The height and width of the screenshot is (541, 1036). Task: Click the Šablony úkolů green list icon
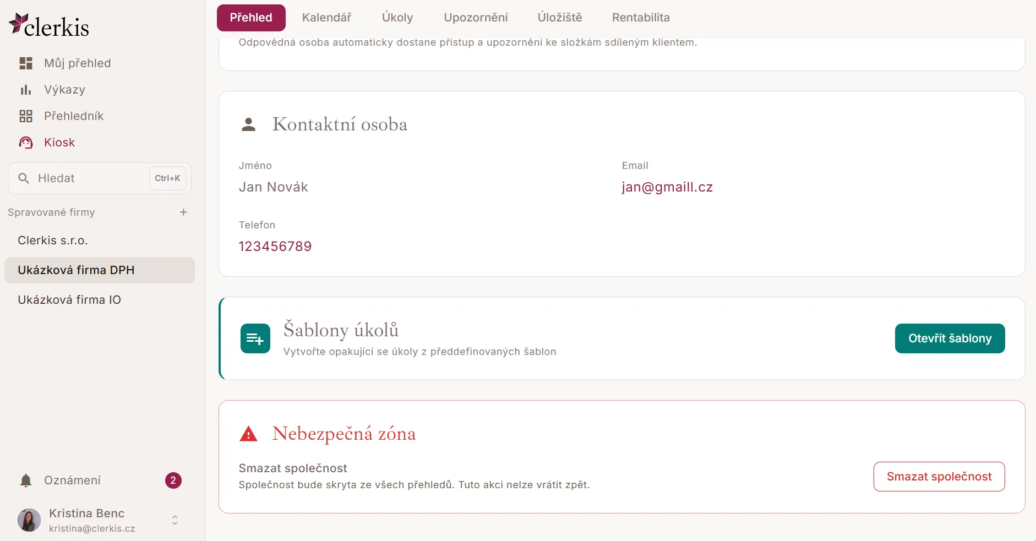coord(255,338)
